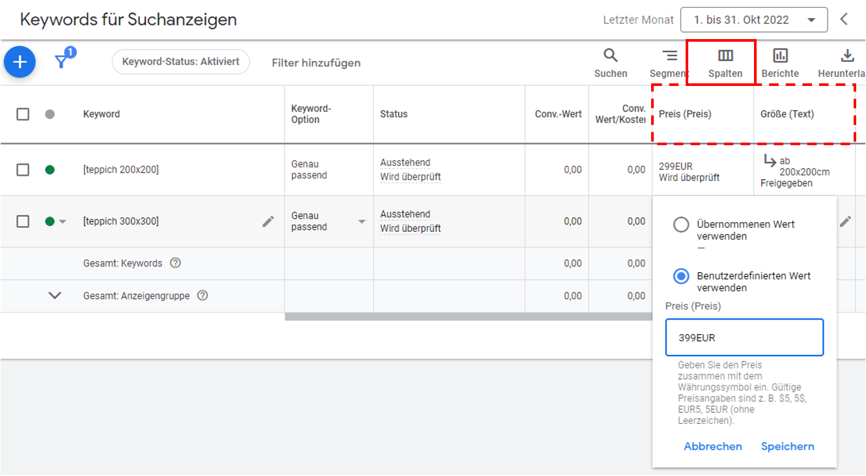This screenshot has width=866, height=476.
Task: Click the Speichern button
Action: pos(787,446)
